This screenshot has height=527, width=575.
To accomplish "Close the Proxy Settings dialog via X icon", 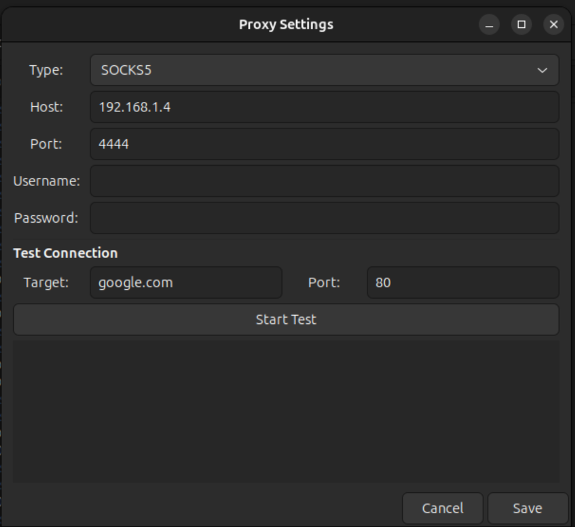I will click(553, 25).
